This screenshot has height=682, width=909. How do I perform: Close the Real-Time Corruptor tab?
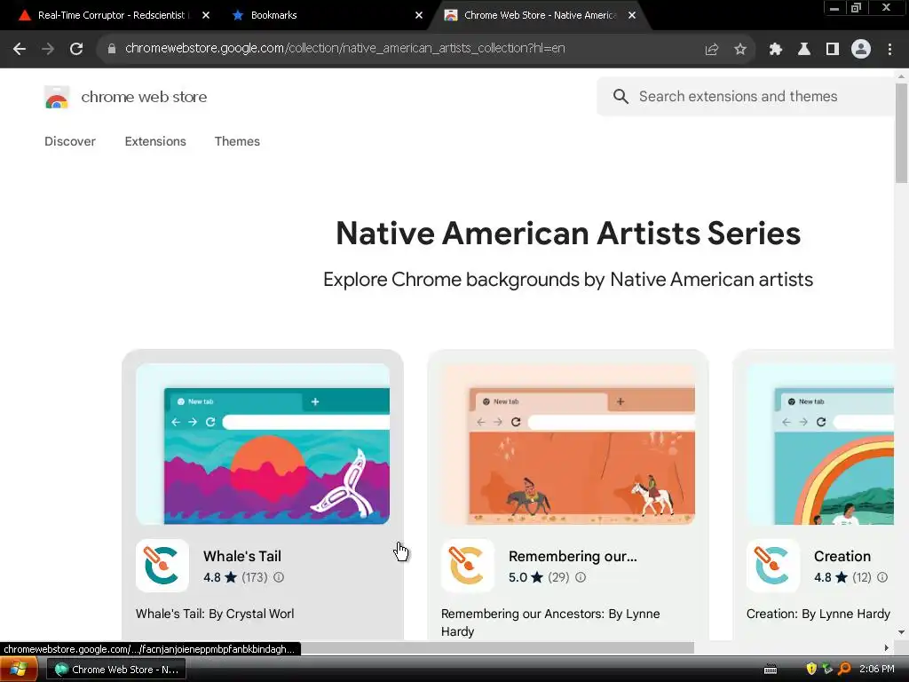click(206, 15)
